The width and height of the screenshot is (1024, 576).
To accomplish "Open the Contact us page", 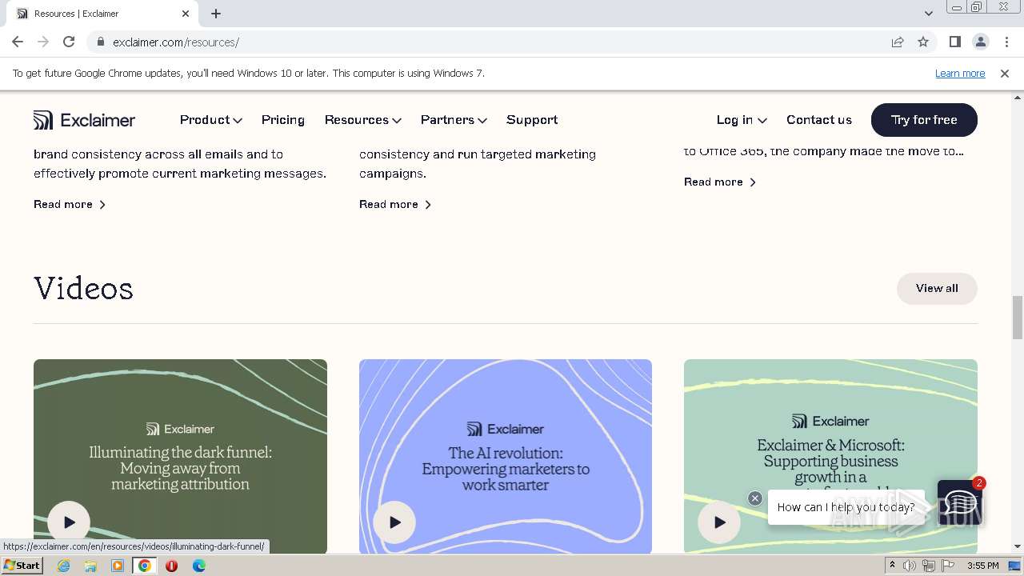I will [819, 120].
